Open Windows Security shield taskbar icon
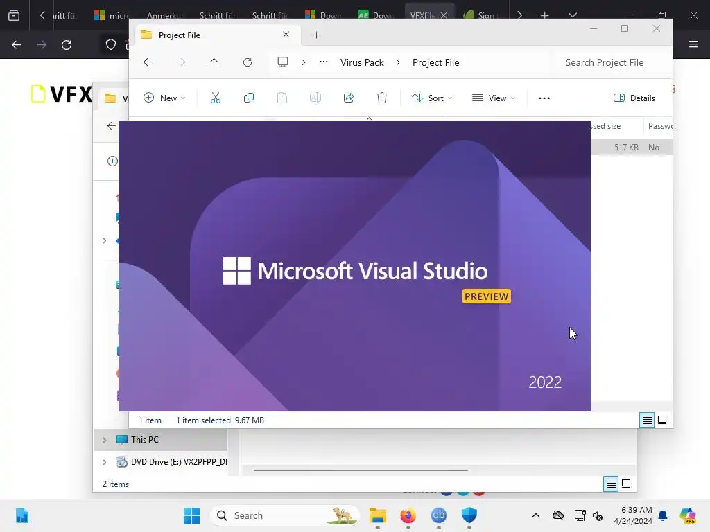710x532 pixels. [469, 515]
